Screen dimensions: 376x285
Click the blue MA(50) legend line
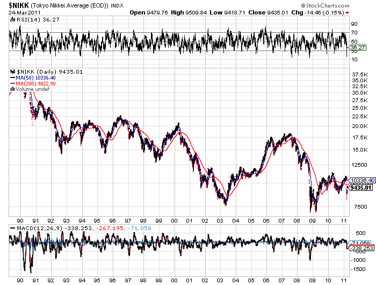[13, 78]
